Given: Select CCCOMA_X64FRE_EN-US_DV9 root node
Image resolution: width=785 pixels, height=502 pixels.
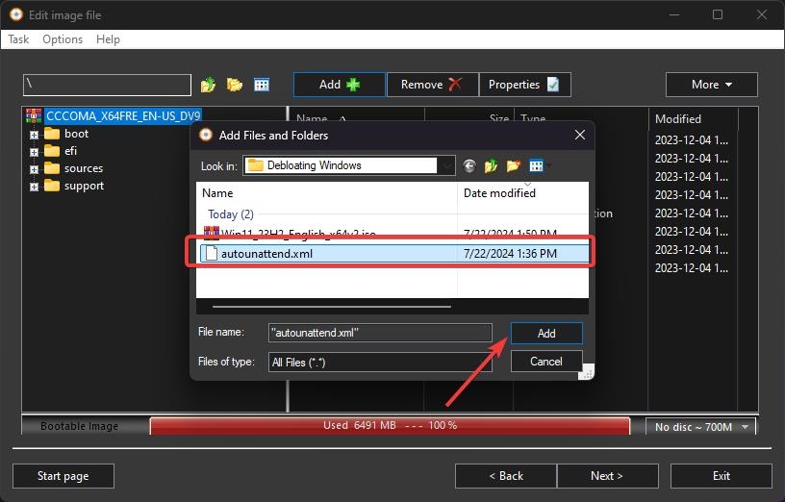Looking at the screenshot, I should point(123,116).
